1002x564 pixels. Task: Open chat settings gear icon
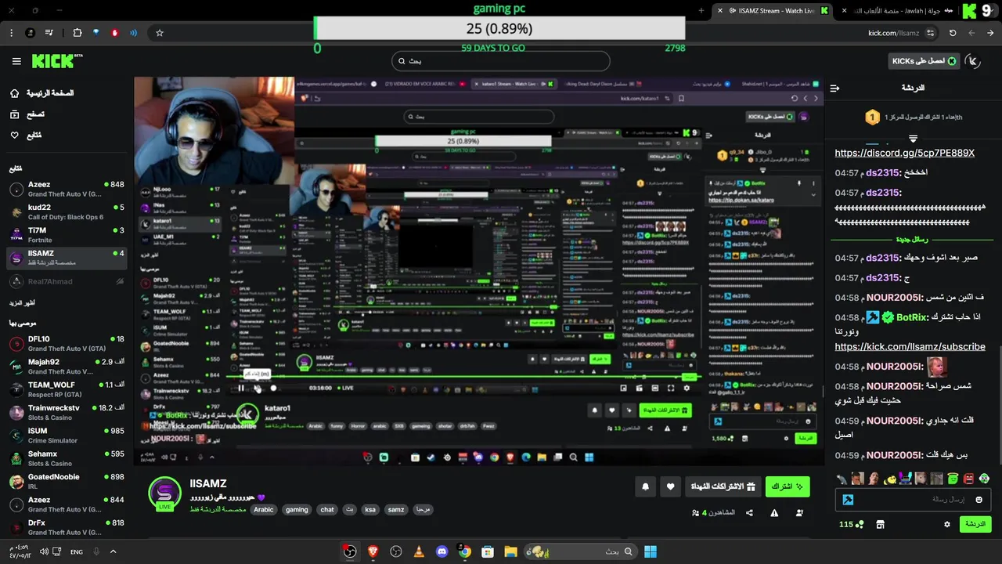[x=947, y=524]
